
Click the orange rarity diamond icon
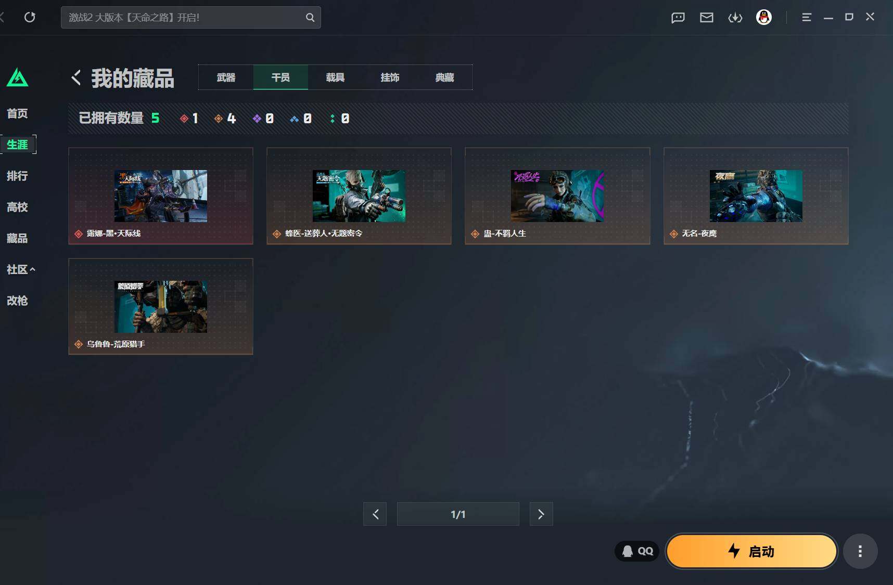(219, 119)
